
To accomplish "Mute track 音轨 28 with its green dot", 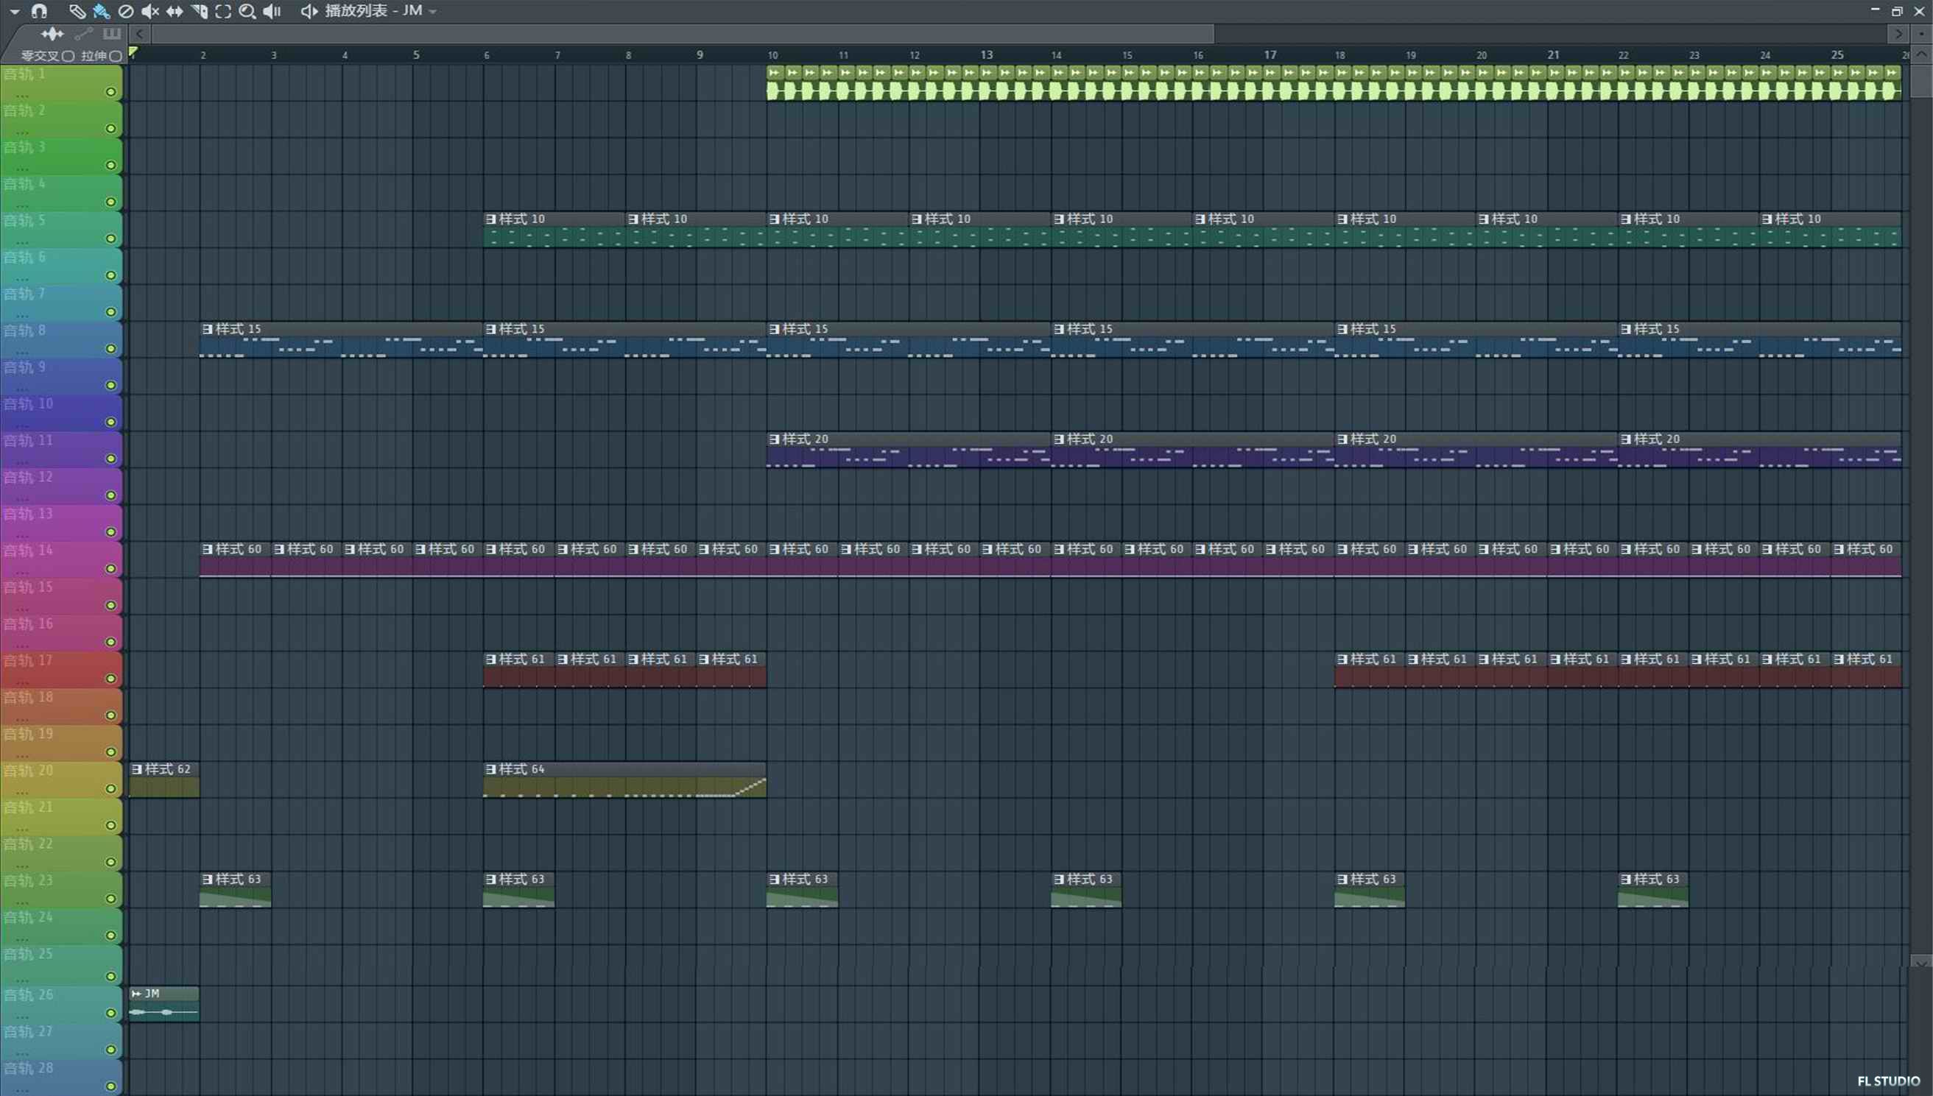I will pyautogui.click(x=110, y=1086).
